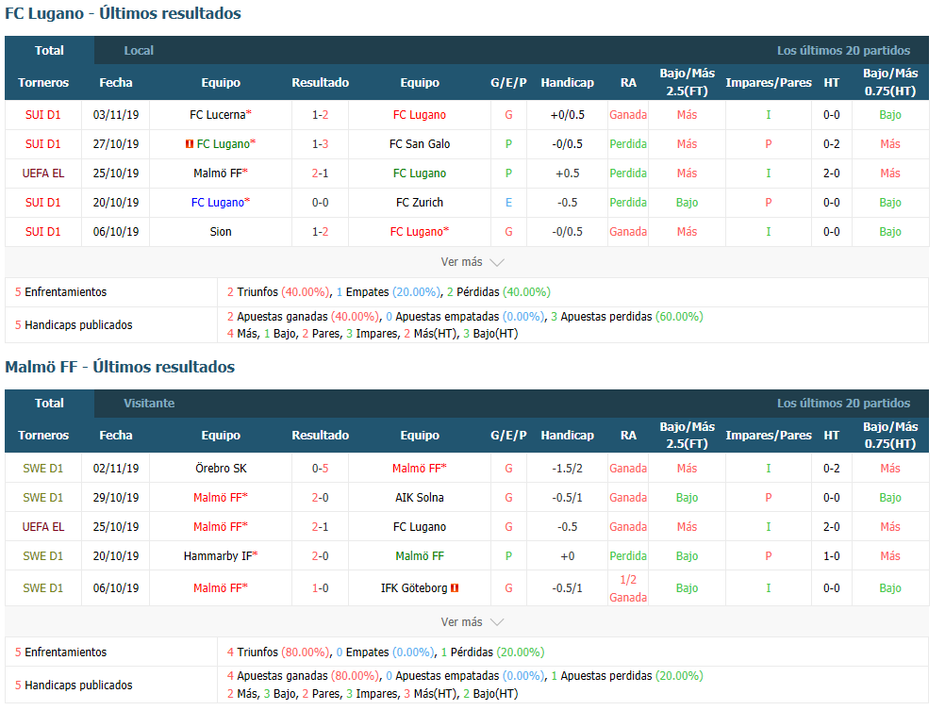Image resolution: width=945 pixels, height=710 pixels.
Task: Open the FC Zurich team link
Action: pos(420,203)
